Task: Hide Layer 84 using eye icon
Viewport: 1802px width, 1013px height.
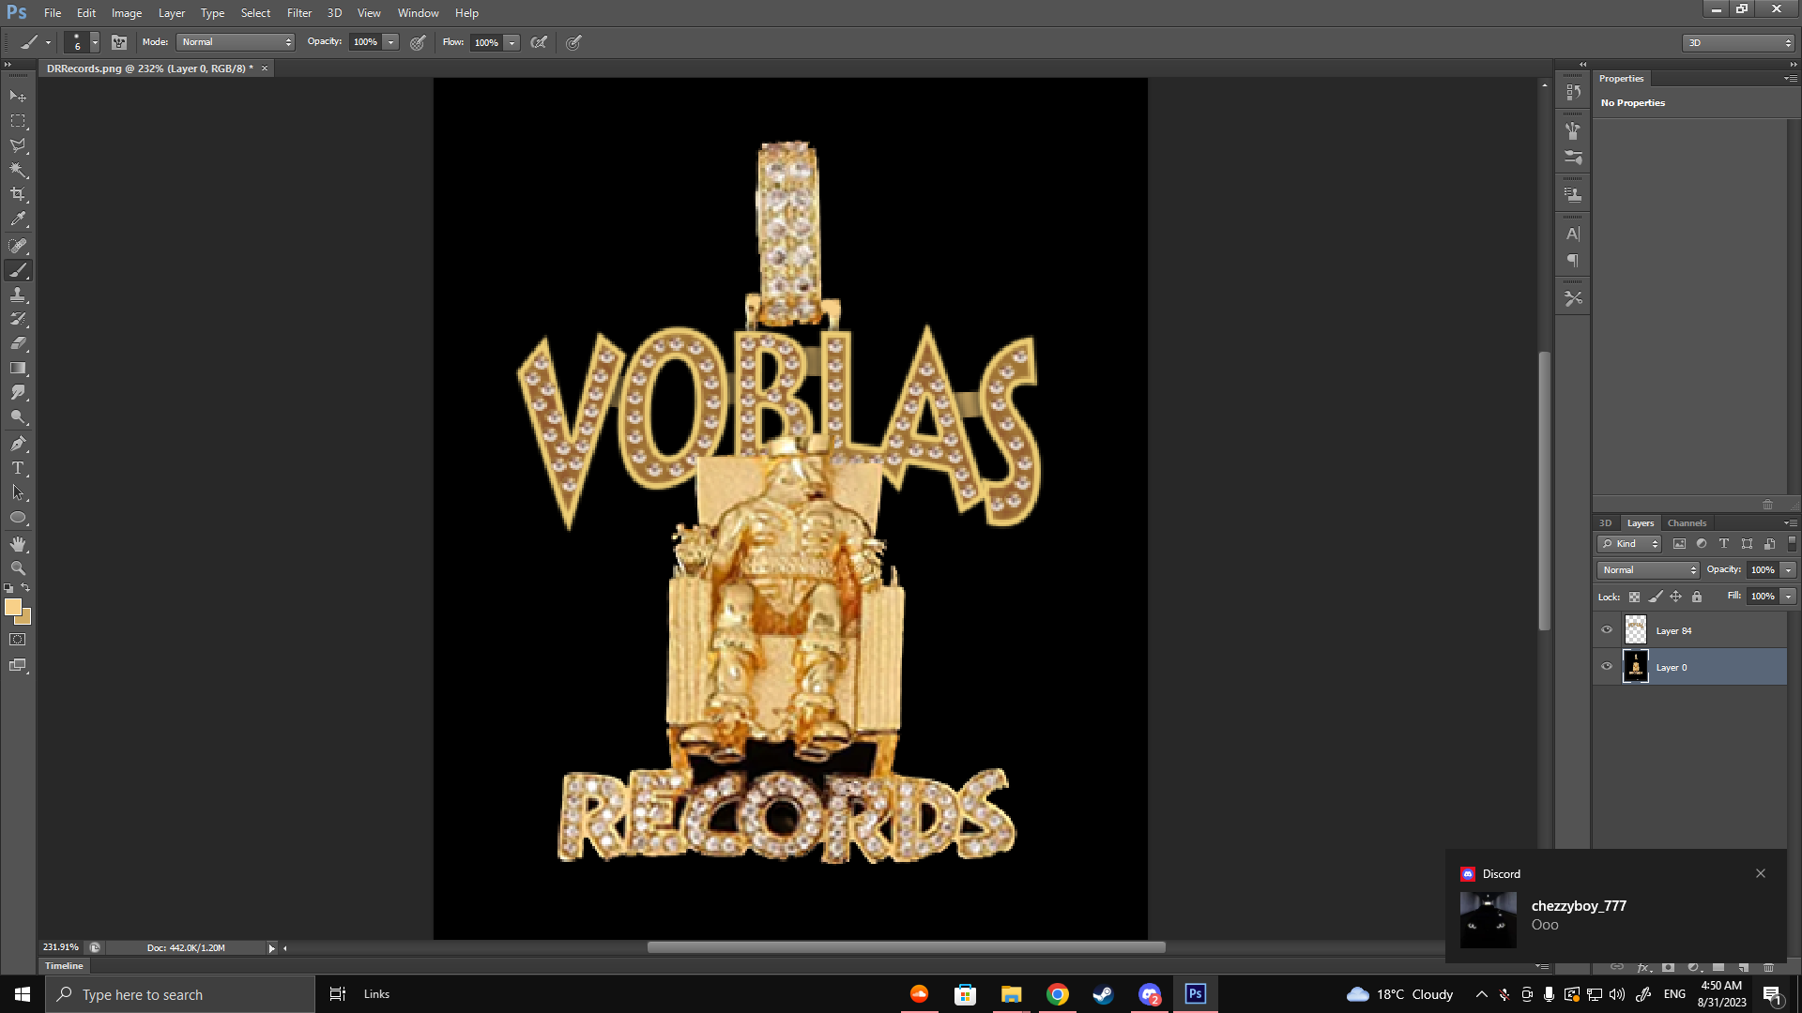Action: (1607, 630)
